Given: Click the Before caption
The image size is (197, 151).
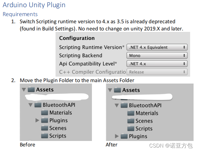Looking at the screenshot, I should [x=27, y=145].
